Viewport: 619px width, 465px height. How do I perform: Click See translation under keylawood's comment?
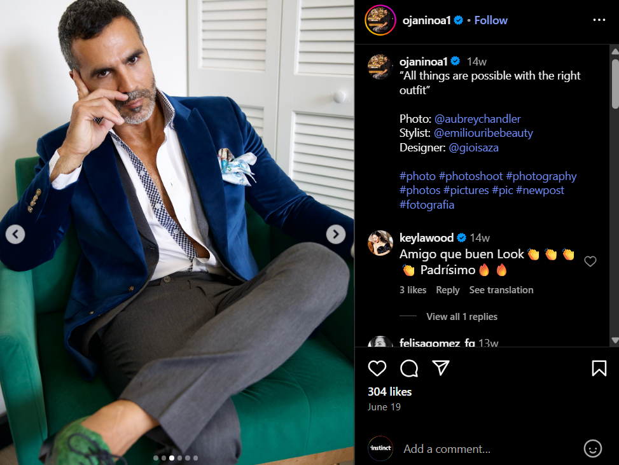click(x=501, y=290)
